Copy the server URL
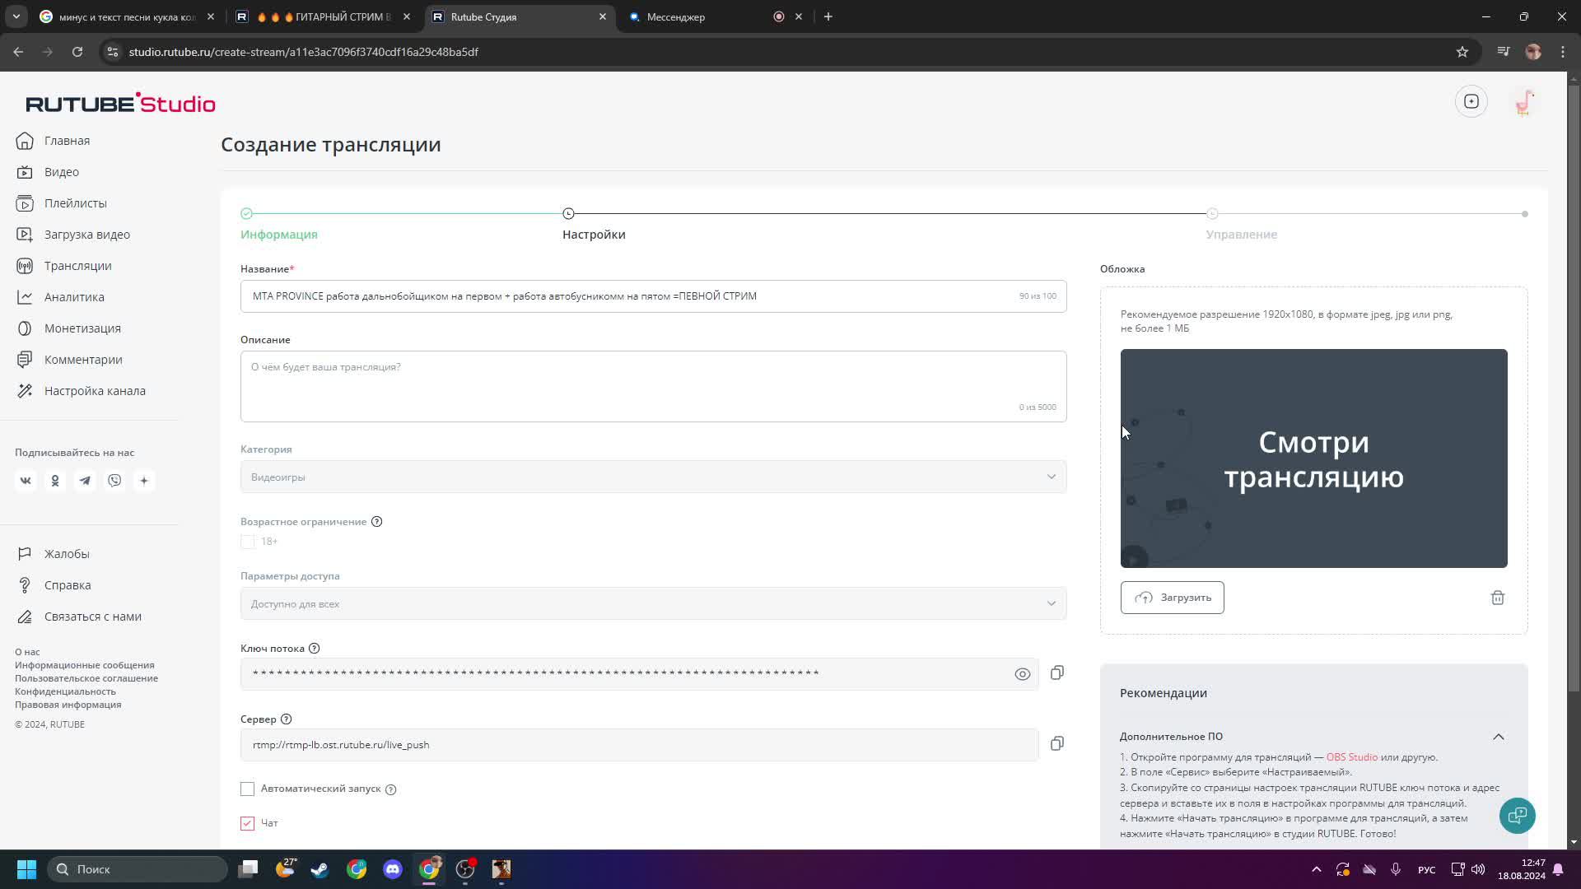Viewport: 1581px width, 889px height. click(x=1057, y=744)
